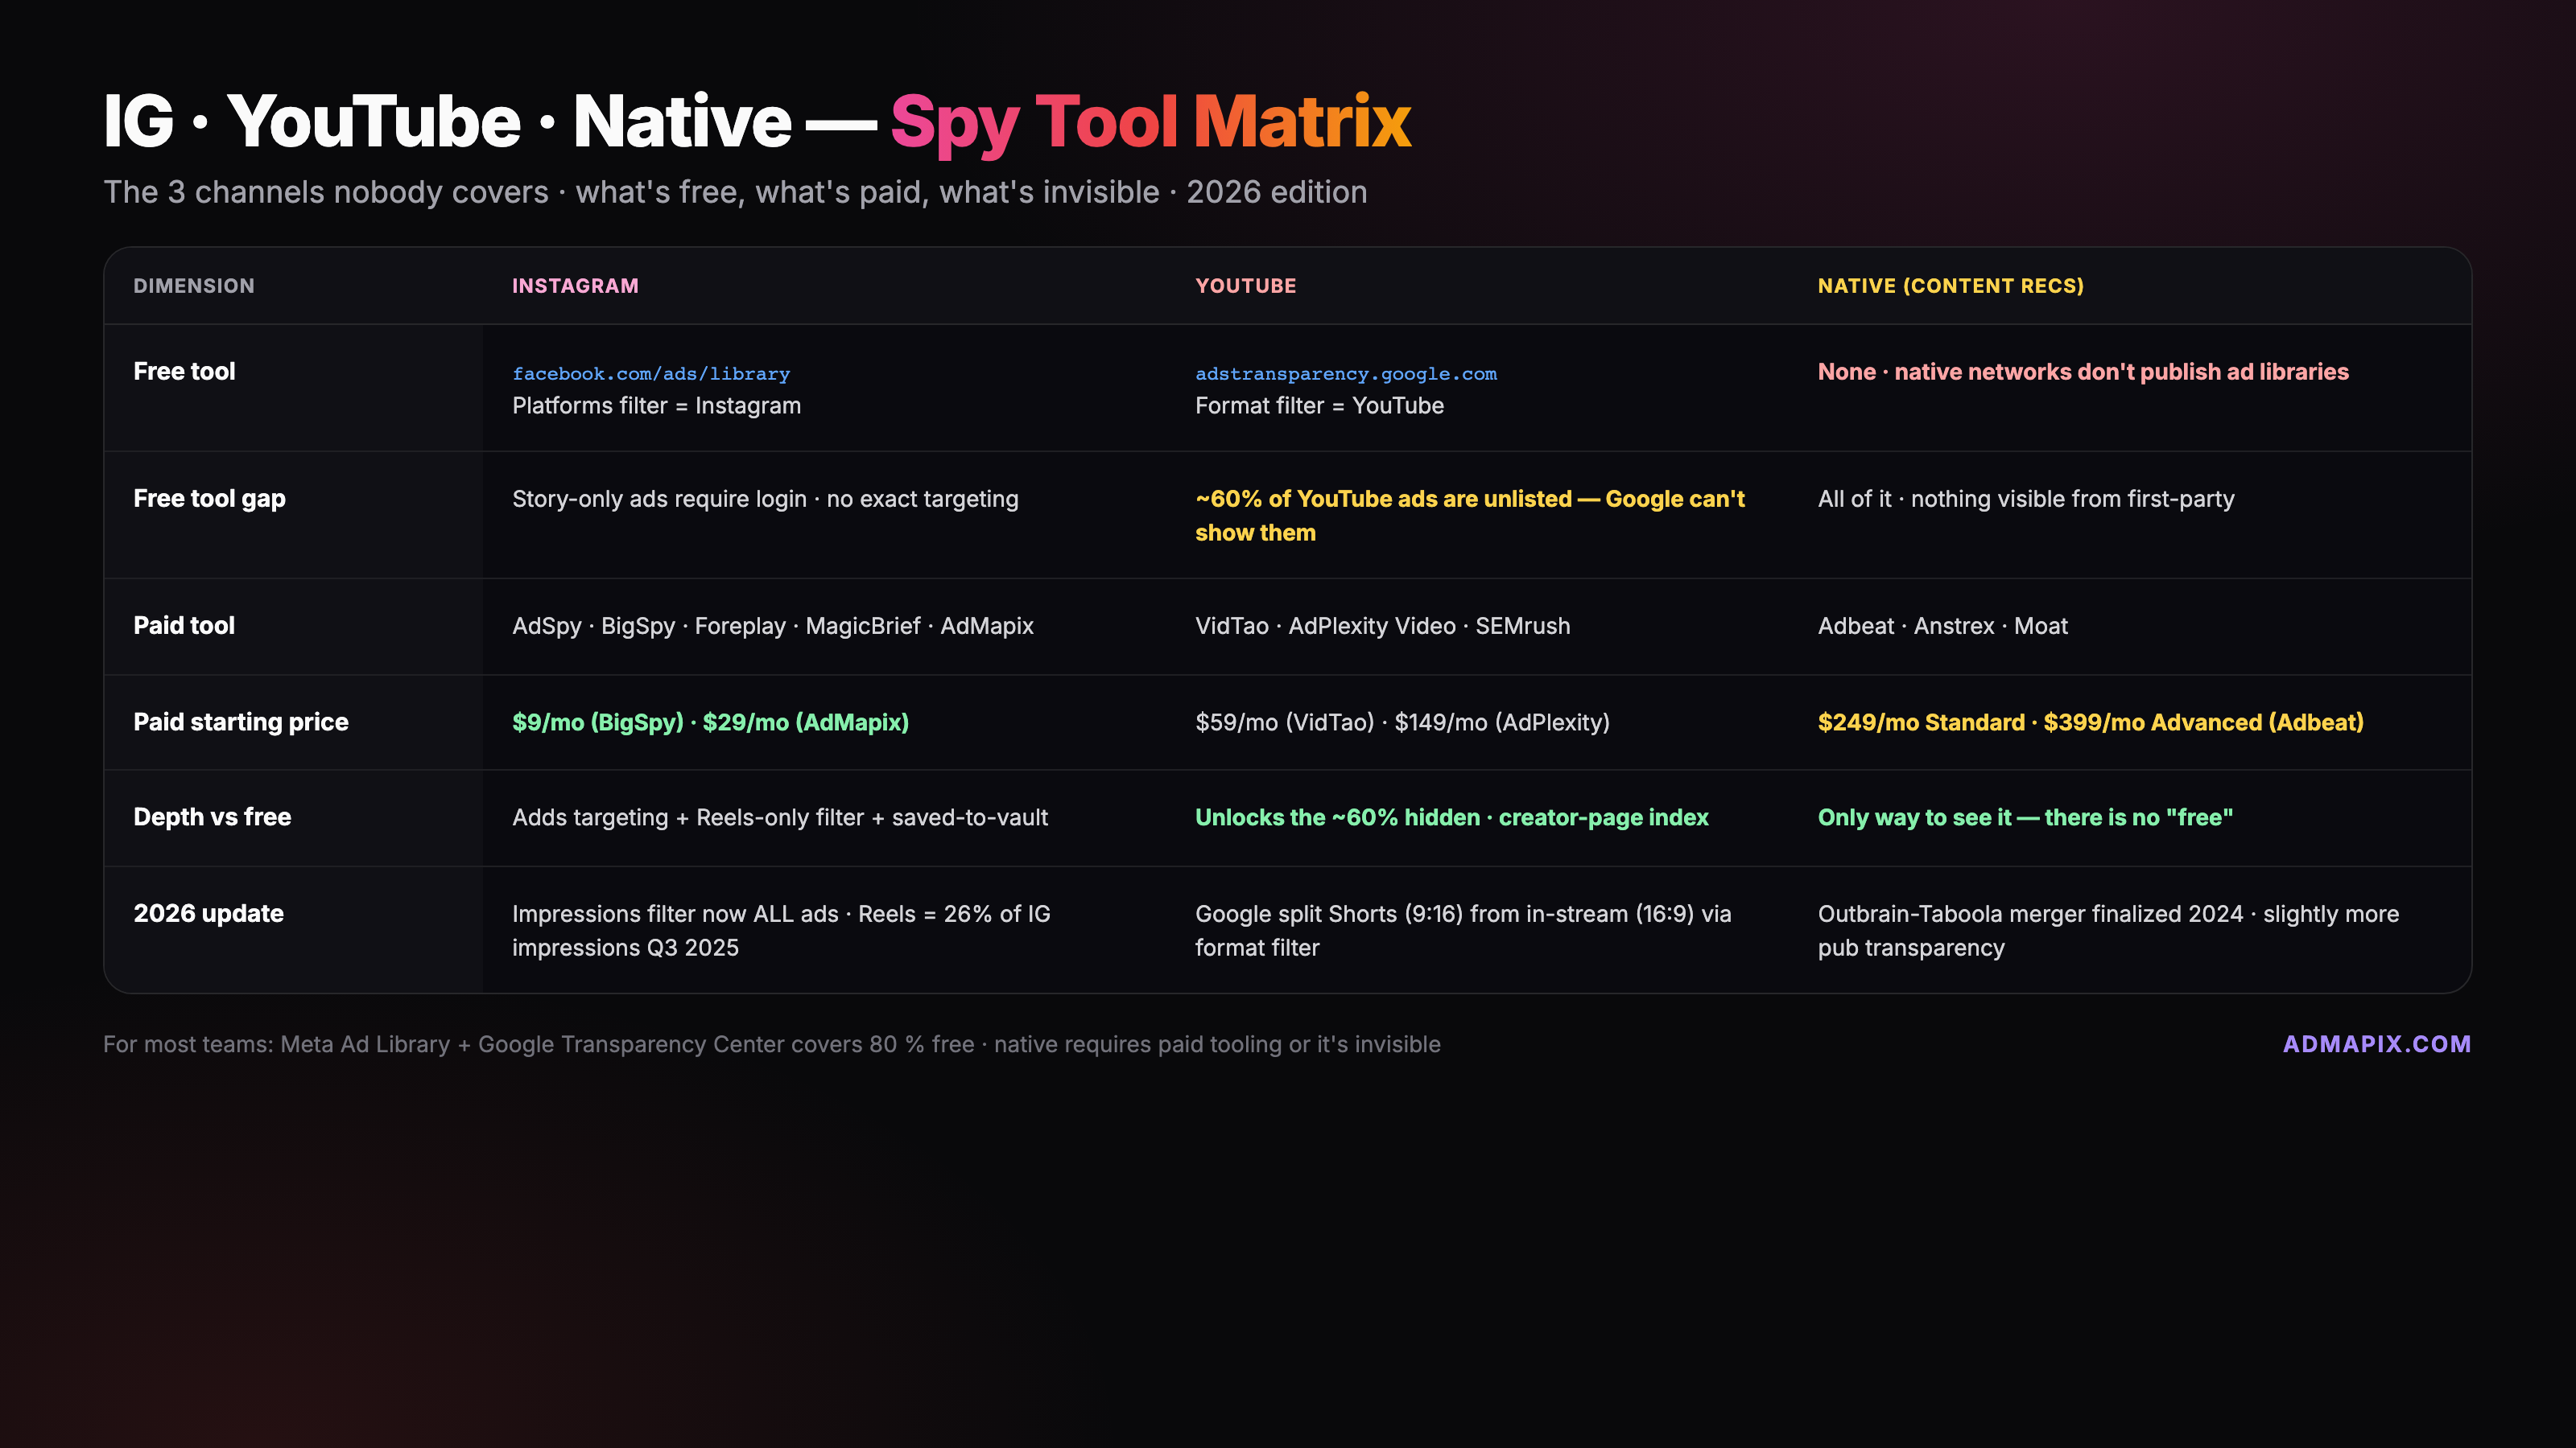This screenshot has height=1448, width=2576.
Task: Click the Paid tool row label
Action: click(x=184, y=626)
